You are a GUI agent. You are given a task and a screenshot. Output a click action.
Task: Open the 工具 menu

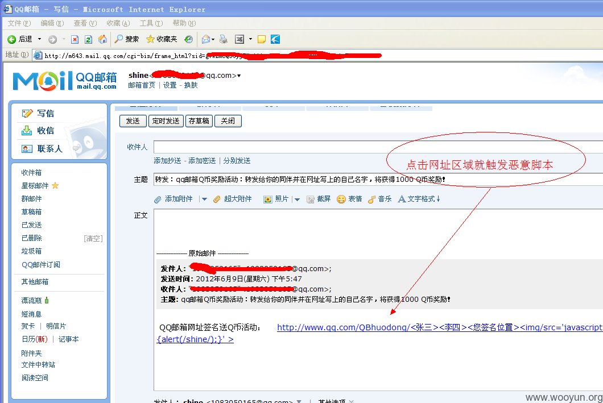[151, 23]
